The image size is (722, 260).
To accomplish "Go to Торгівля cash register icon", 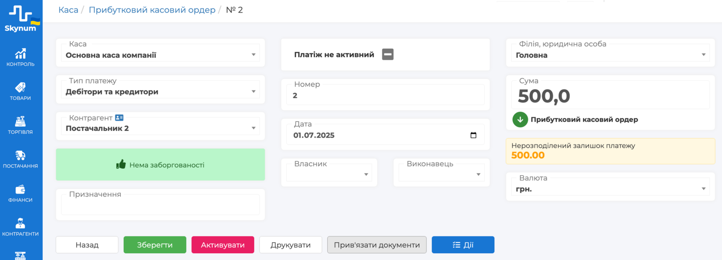I will (21, 121).
